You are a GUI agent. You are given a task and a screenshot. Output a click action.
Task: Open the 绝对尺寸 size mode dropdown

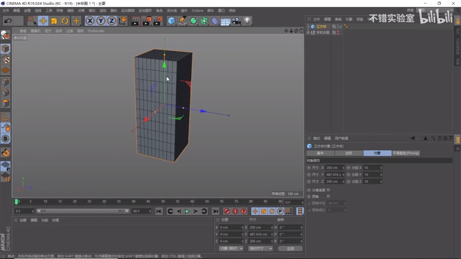coord(260,248)
